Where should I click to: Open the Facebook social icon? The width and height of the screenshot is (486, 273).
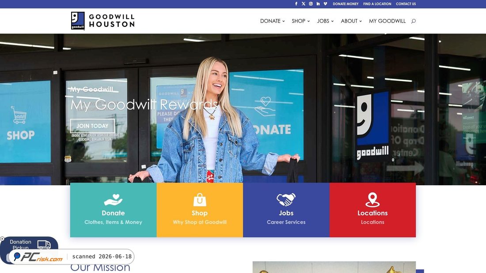pyautogui.click(x=296, y=4)
